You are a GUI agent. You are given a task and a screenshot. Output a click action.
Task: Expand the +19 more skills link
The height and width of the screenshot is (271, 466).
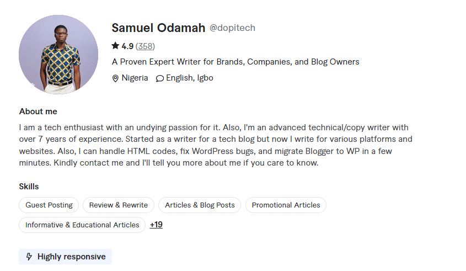156,225
